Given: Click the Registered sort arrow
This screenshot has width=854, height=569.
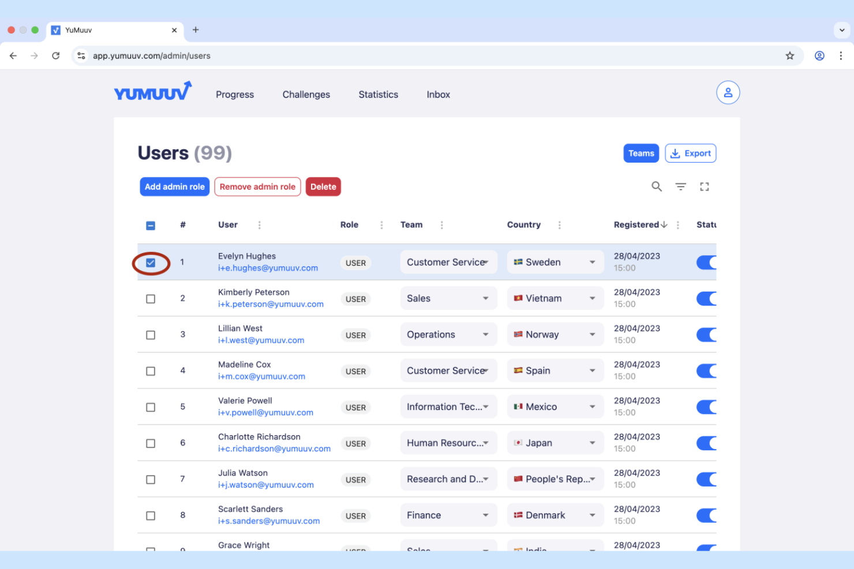Looking at the screenshot, I should (664, 225).
